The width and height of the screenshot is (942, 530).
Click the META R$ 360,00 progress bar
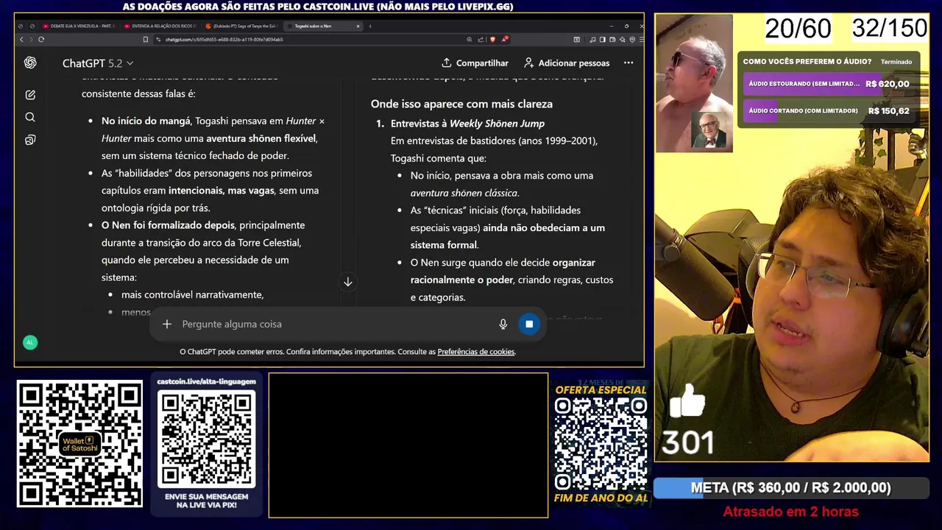pyautogui.click(x=791, y=488)
